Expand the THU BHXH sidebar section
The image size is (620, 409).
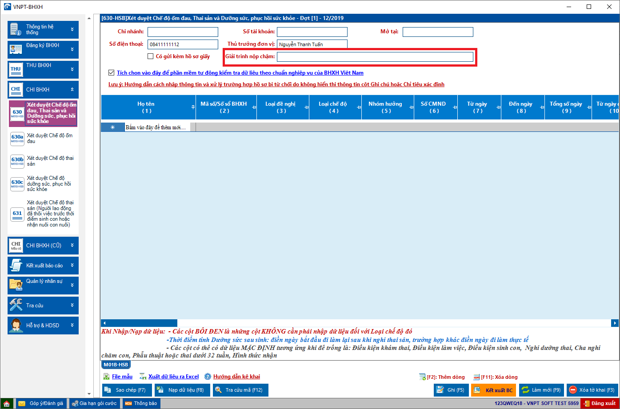[43, 69]
